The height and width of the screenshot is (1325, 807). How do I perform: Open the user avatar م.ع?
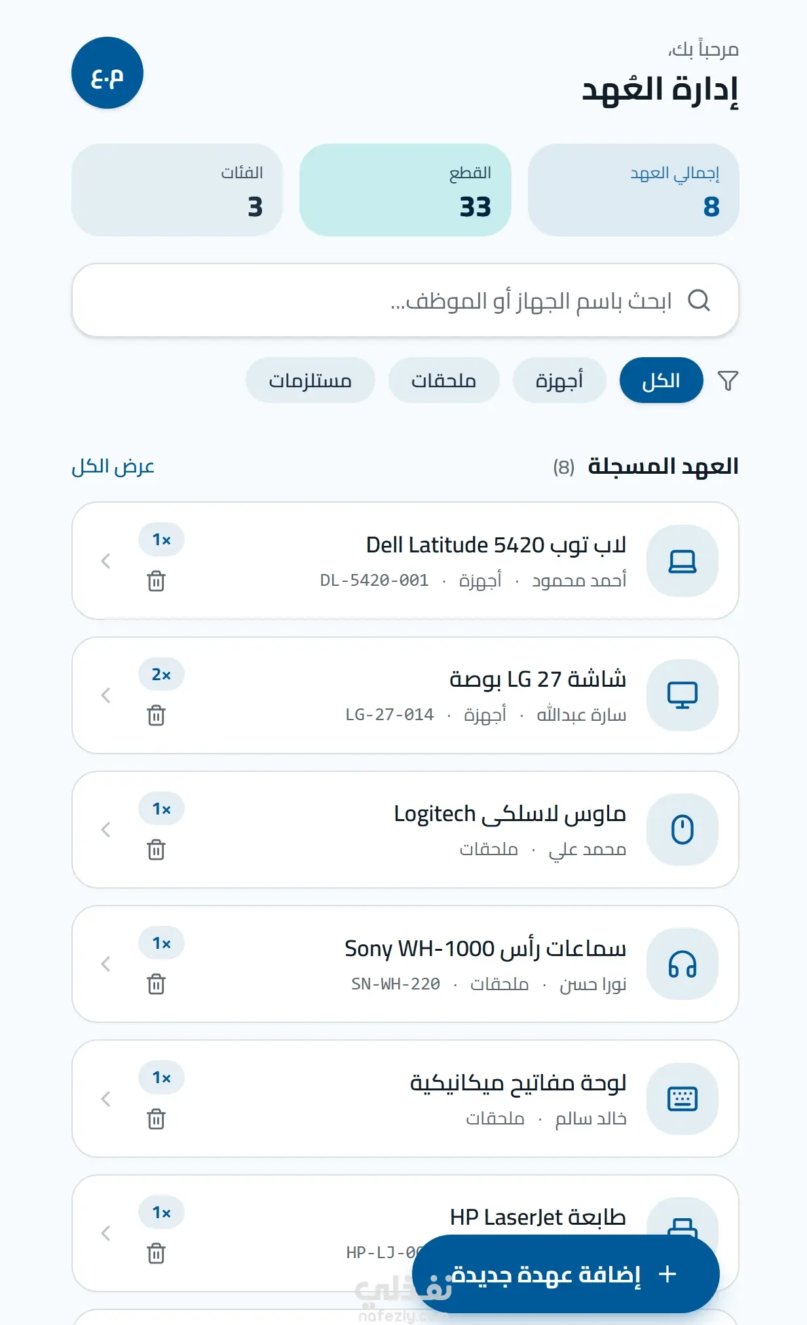[107, 73]
